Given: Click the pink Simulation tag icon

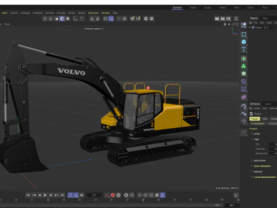Looking at the screenshot, I should coord(244,97).
